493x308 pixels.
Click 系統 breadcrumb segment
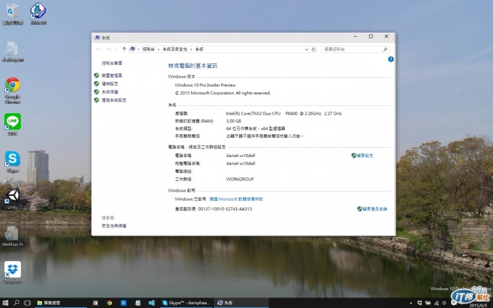tap(199, 49)
